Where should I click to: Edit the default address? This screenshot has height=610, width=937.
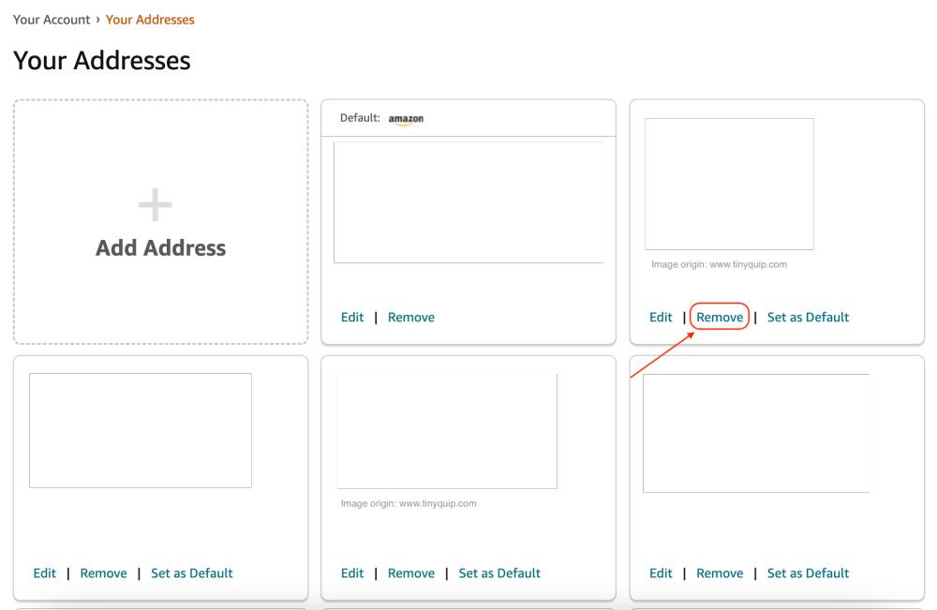(x=351, y=317)
